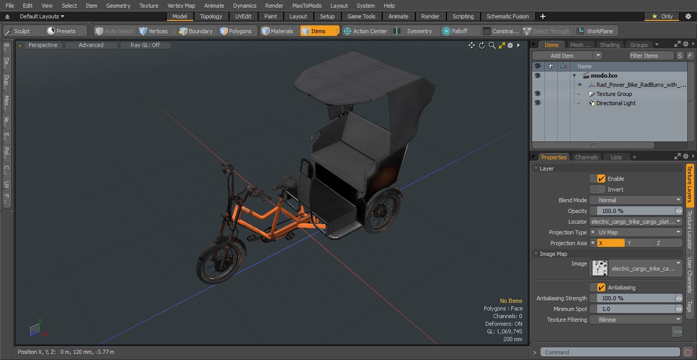Image resolution: width=697 pixels, height=360 pixels.
Task: Toggle the Enable checkbox
Action: [601, 179]
